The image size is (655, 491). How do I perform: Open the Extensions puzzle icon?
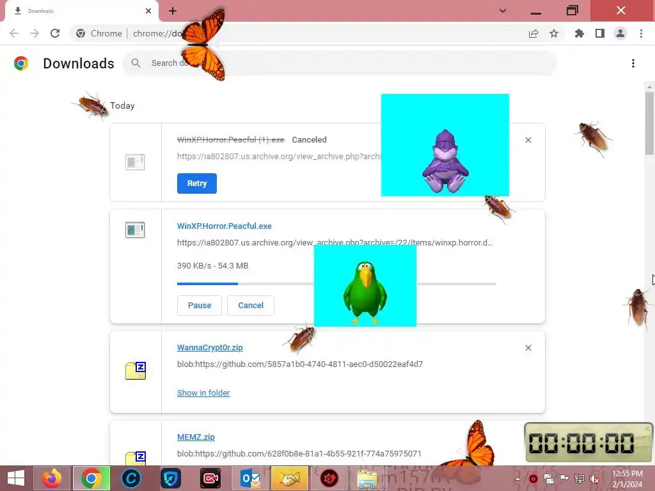click(580, 33)
